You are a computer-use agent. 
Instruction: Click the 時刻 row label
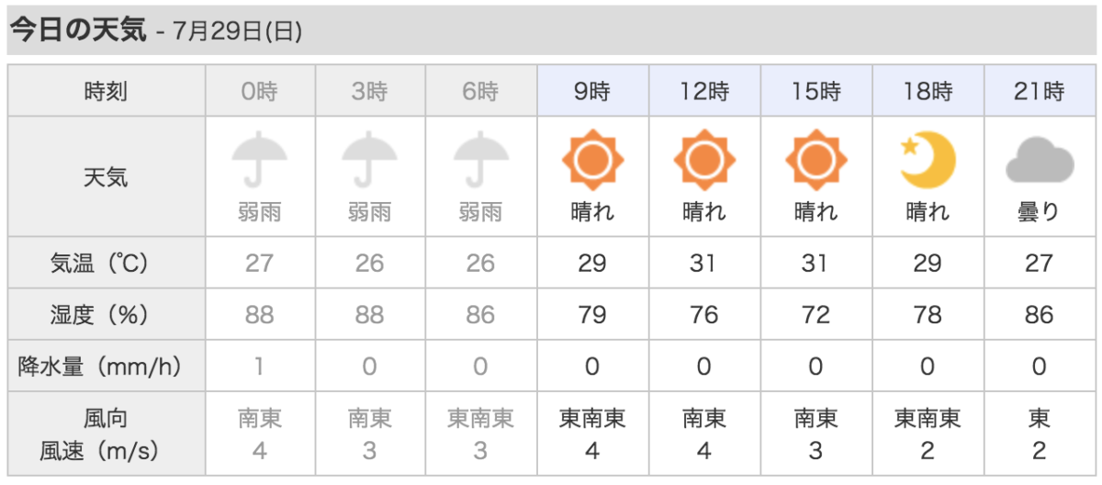pyautogui.click(x=106, y=91)
